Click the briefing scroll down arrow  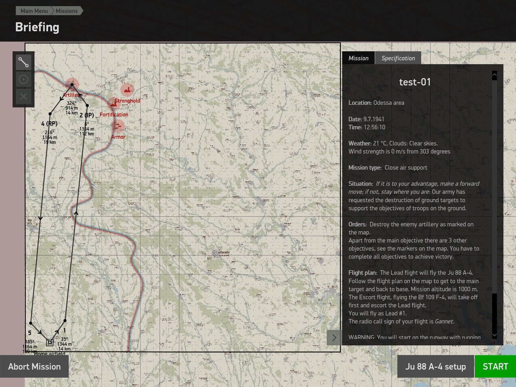click(494, 335)
